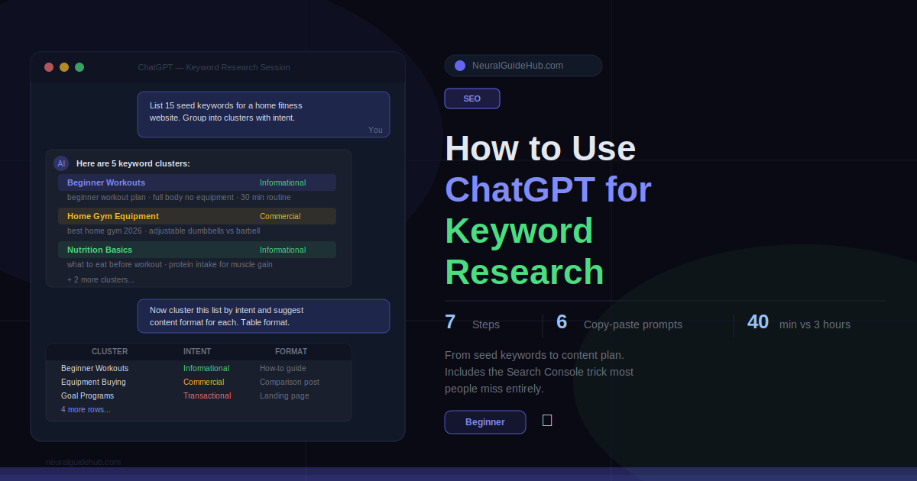Image resolution: width=917 pixels, height=481 pixels.
Task: Click the green window dot
Action: tap(79, 67)
